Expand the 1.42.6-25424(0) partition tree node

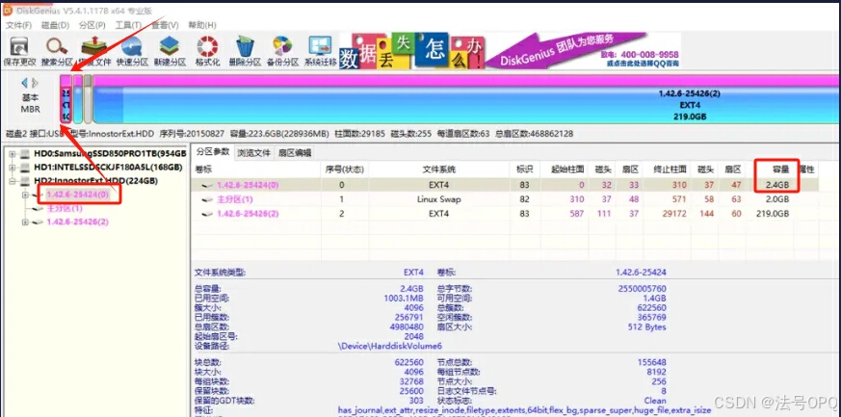(25, 195)
